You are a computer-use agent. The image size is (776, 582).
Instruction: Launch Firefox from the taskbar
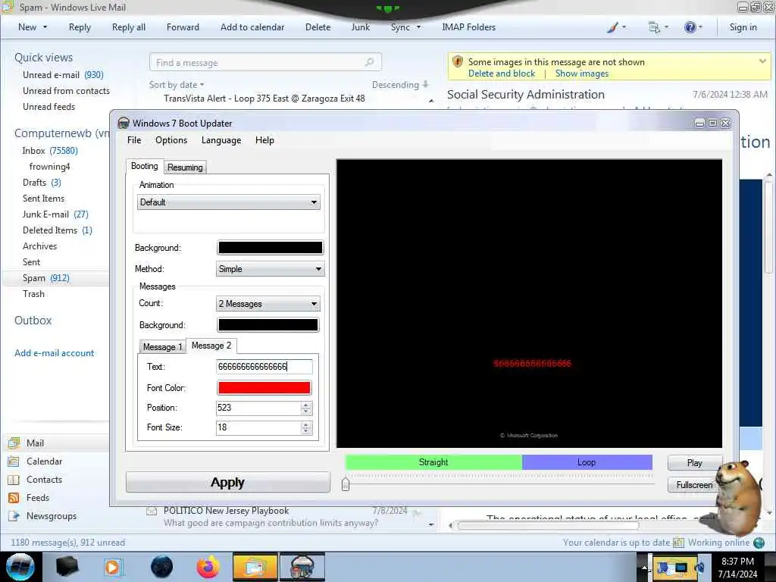pyautogui.click(x=208, y=567)
